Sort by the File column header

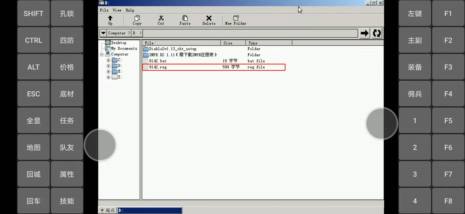[x=181, y=43]
